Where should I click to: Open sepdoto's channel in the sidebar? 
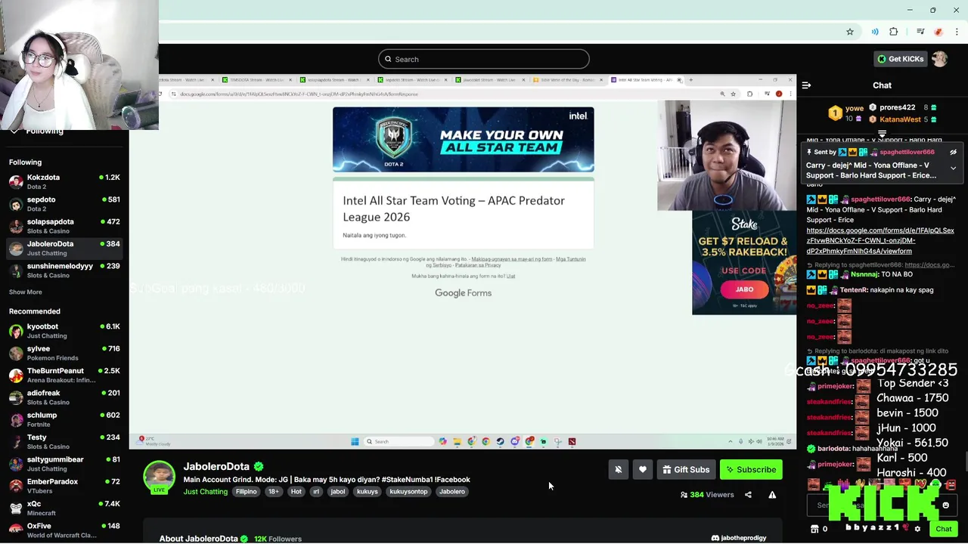(x=64, y=204)
